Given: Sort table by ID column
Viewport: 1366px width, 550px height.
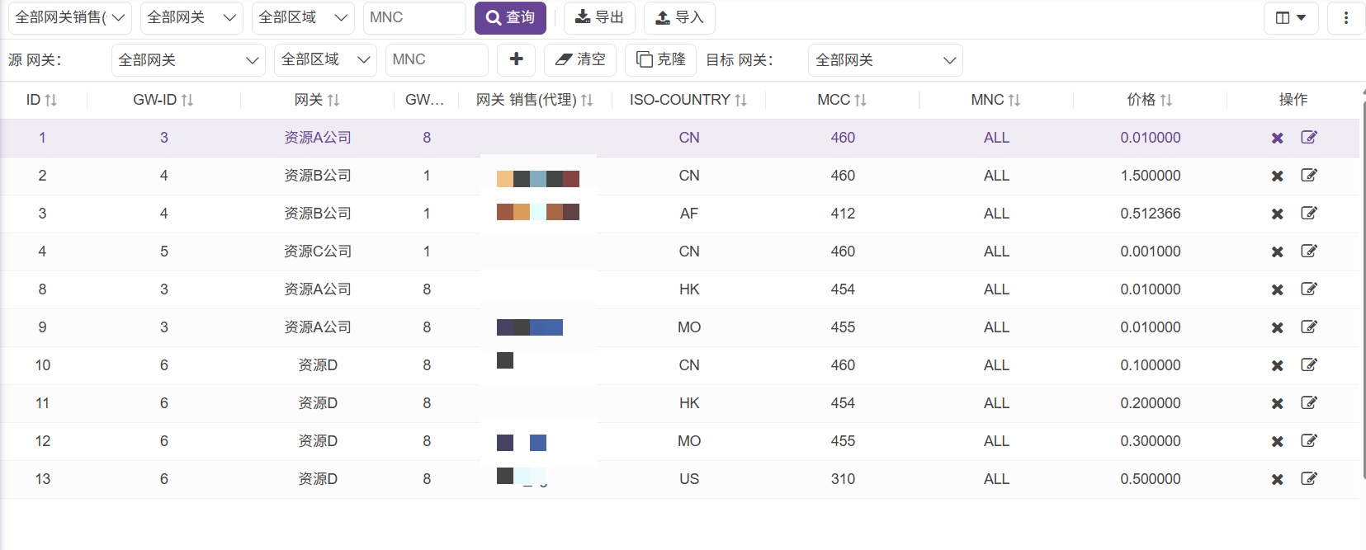Looking at the screenshot, I should pyautogui.click(x=42, y=100).
